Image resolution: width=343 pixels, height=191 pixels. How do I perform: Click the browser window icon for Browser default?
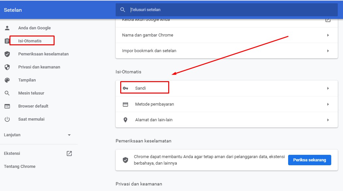pyautogui.click(x=7, y=106)
